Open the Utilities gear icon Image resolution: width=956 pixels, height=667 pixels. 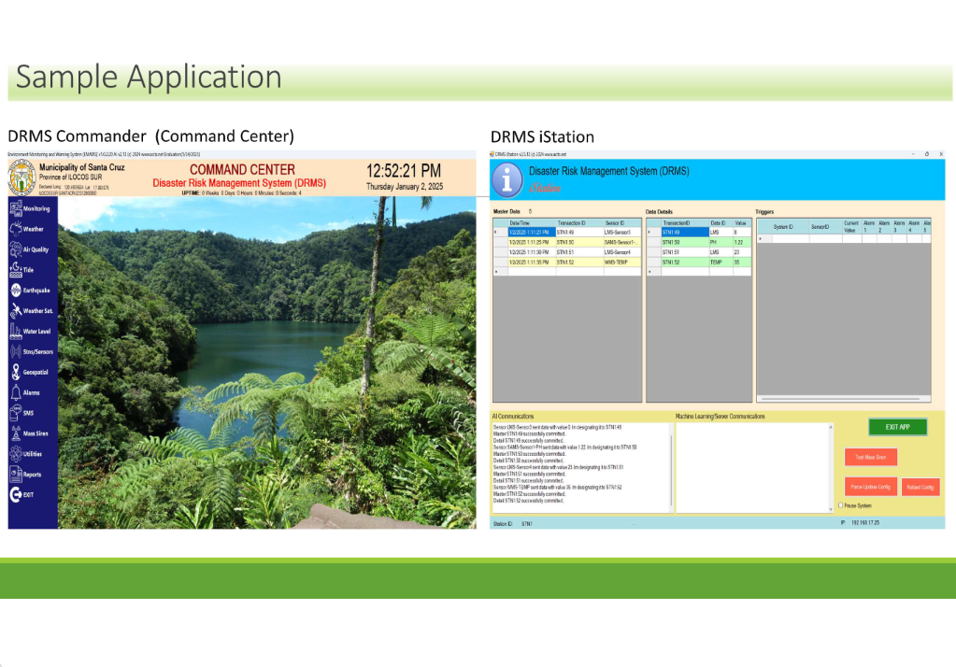point(15,454)
